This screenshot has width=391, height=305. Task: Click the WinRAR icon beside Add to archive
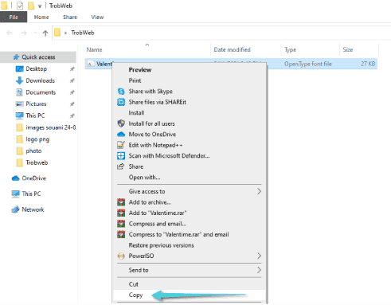pyautogui.click(x=121, y=202)
